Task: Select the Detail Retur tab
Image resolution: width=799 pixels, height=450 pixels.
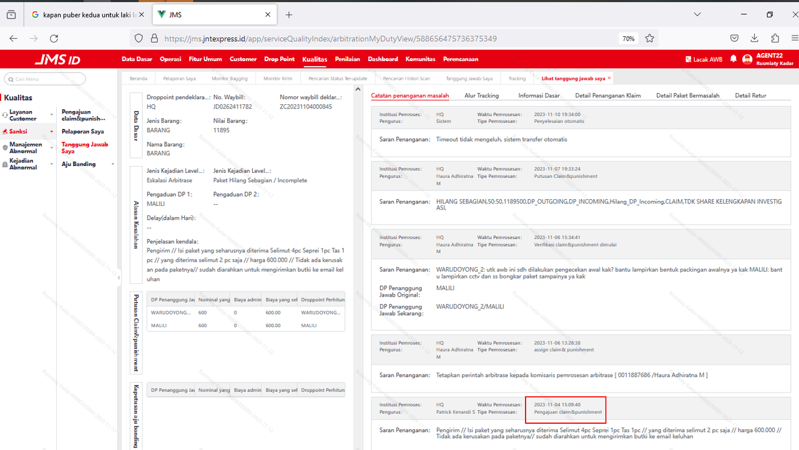Action: [750, 95]
